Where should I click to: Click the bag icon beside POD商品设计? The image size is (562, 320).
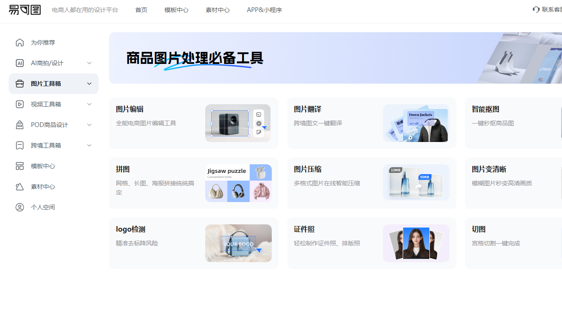coord(20,125)
